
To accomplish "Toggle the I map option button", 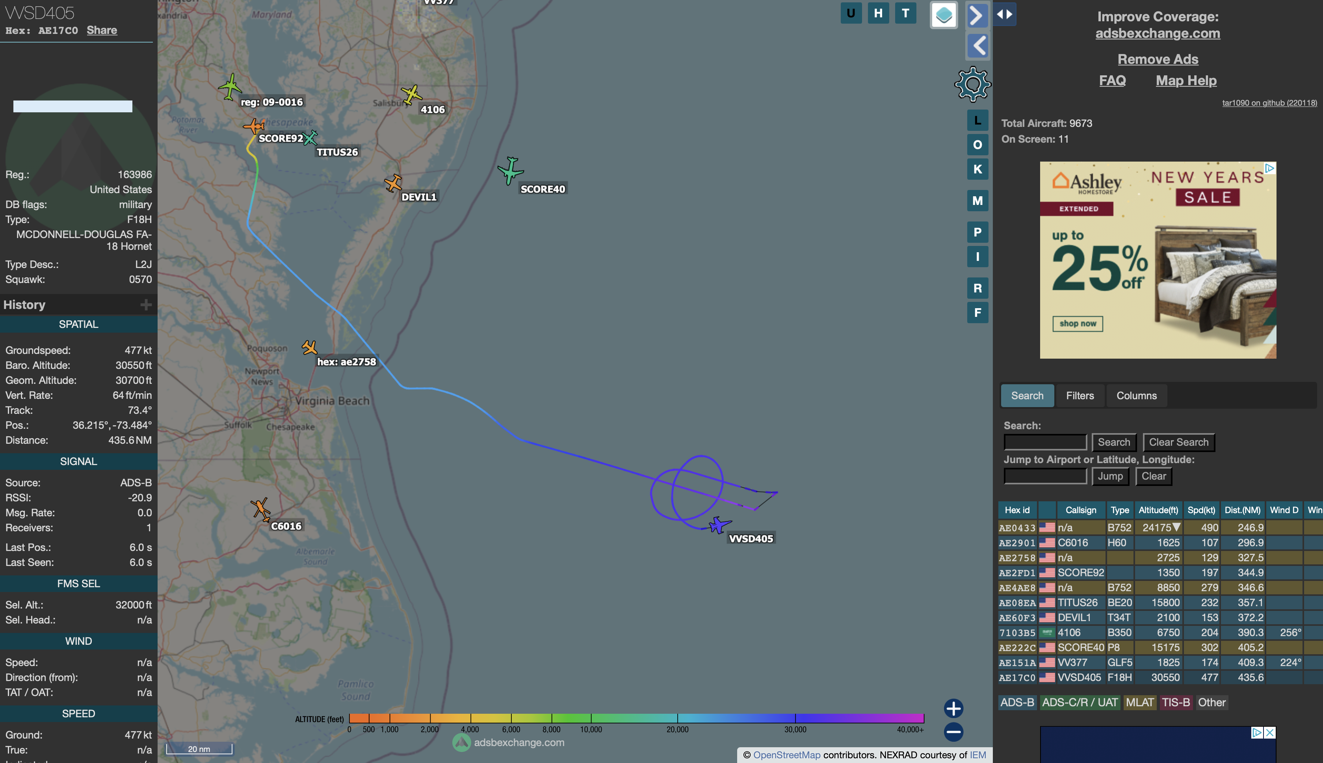I will pyautogui.click(x=977, y=257).
